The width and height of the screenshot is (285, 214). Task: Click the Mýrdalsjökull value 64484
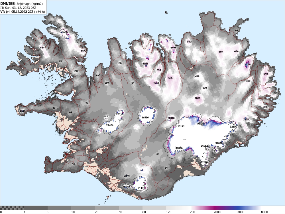tap(141, 188)
